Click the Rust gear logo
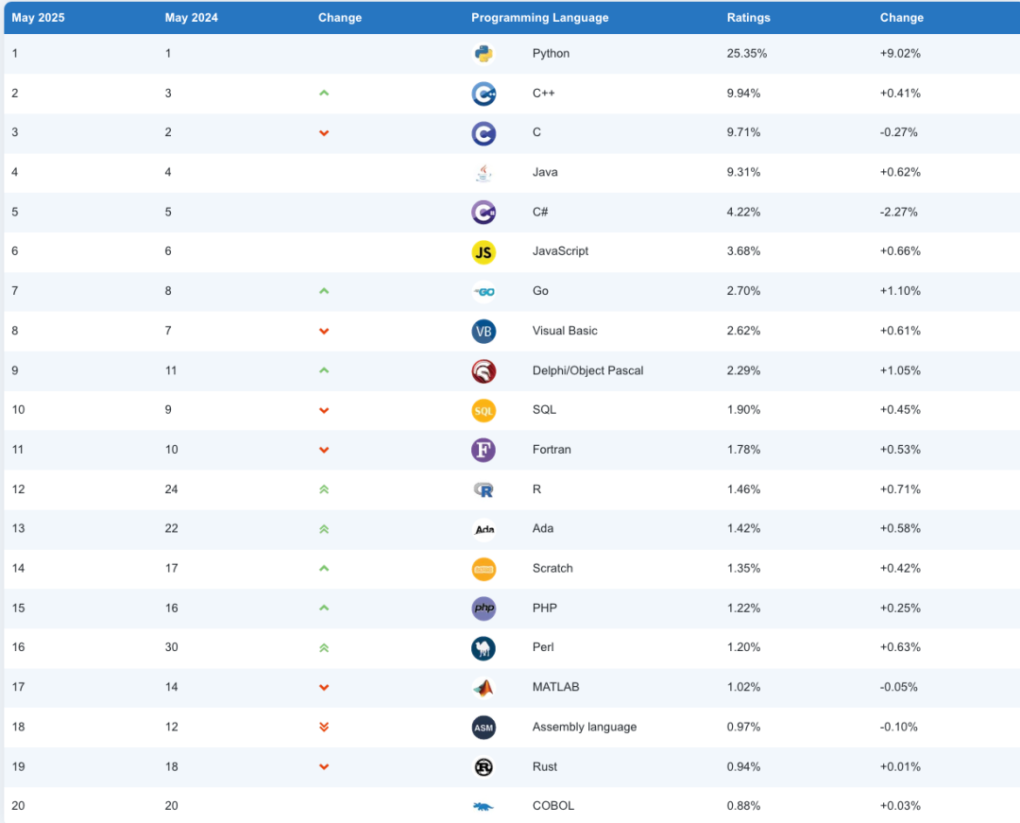Viewport: 1020px width, 823px height. tap(484, 767)
